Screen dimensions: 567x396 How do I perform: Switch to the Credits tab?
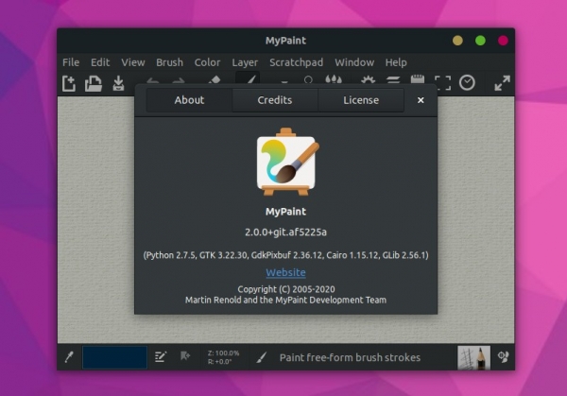coord(275,100)
